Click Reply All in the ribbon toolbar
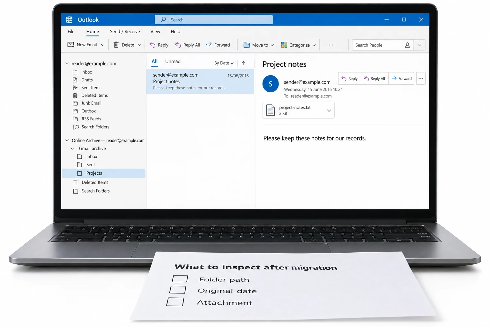490x327 pixels. coord(187,45)
